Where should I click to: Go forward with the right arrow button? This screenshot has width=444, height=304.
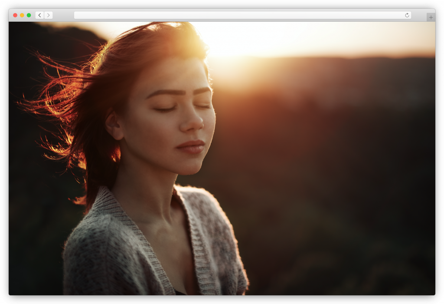click(x=49, y=15)
